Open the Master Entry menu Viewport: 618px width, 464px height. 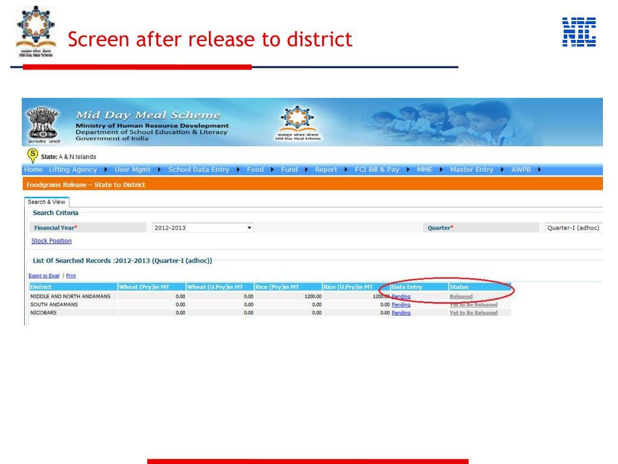(472, 169)
